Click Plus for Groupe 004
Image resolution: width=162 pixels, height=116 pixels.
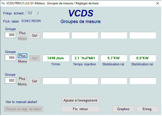(22, 56)
